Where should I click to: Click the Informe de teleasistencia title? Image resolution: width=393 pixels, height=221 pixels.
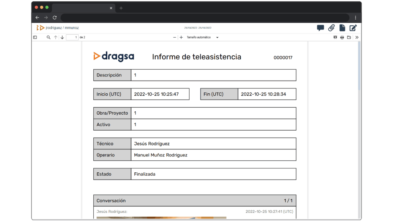tap(196, 57)
